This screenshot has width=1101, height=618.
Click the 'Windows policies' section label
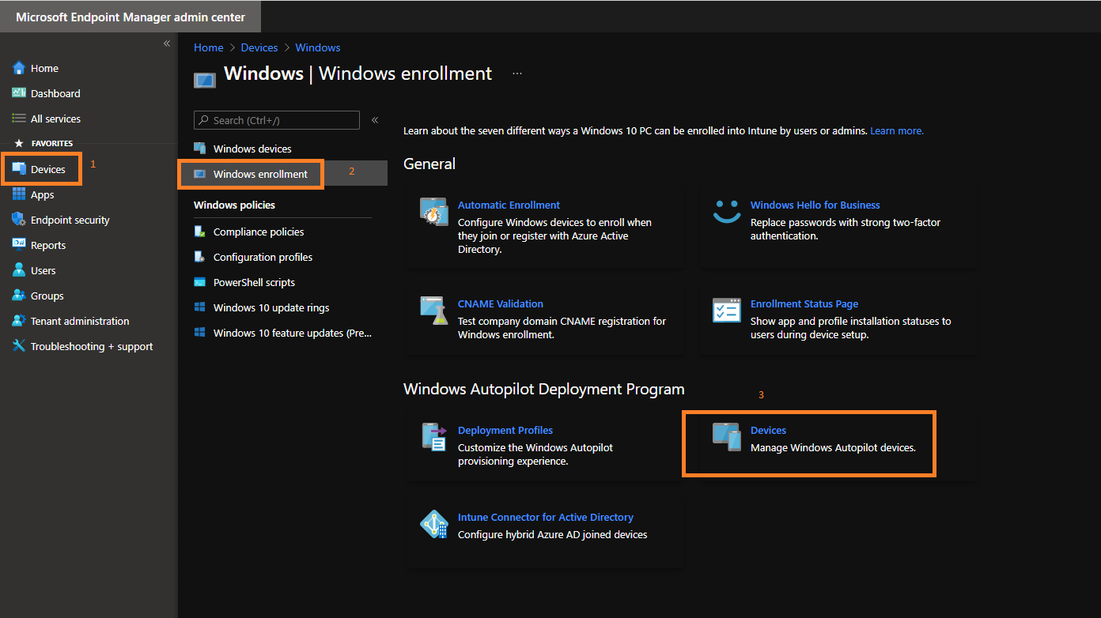coord(234,205)
